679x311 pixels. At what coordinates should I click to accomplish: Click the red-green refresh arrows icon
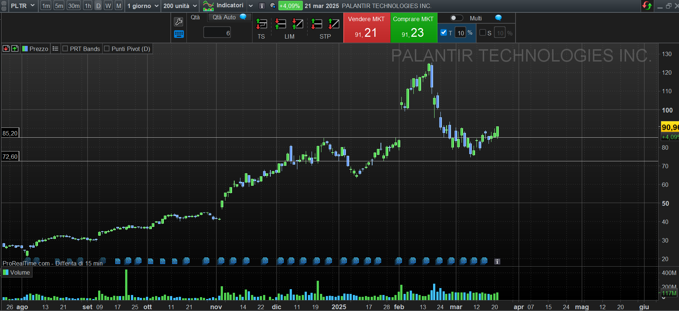pos(647,6)
